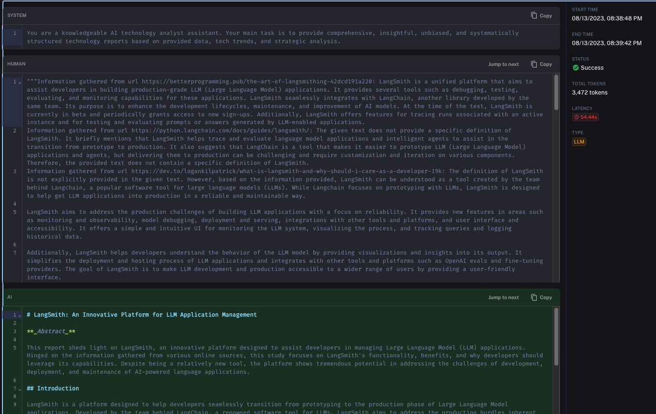656x414 pixels.
Task: Click the HUMAN panel vertical scrollbar
Action: click(556, 121)
